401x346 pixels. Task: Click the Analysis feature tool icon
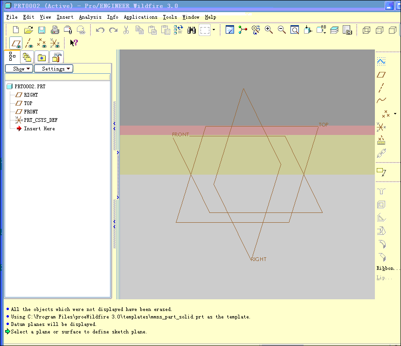coord(381,140)
